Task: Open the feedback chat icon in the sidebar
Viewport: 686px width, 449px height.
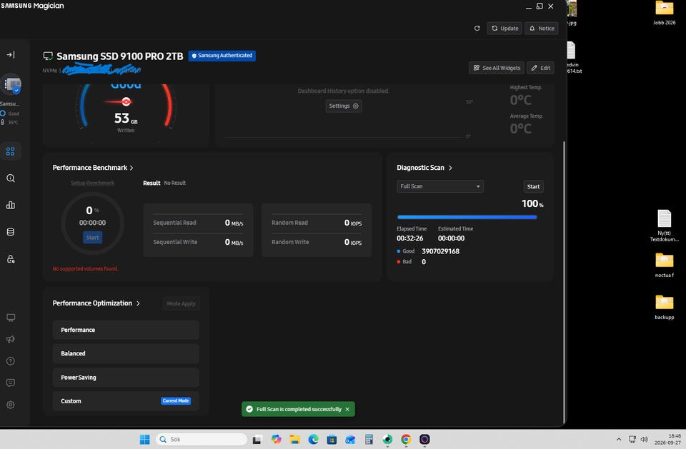Action: click(x=11, y=383)
